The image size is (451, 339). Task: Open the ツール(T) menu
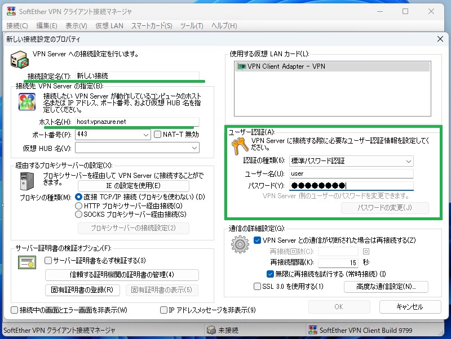192,26
